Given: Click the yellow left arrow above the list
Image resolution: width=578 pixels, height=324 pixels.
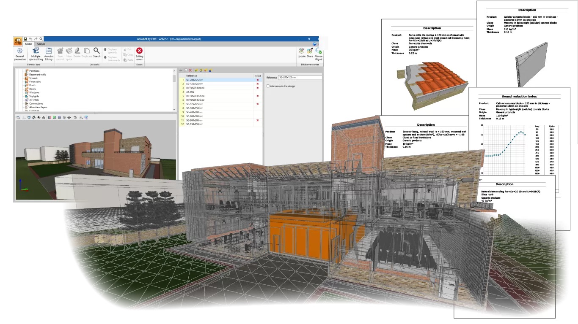Looking at the screenshot, I should pyautogui.click(x=196, y=70).
